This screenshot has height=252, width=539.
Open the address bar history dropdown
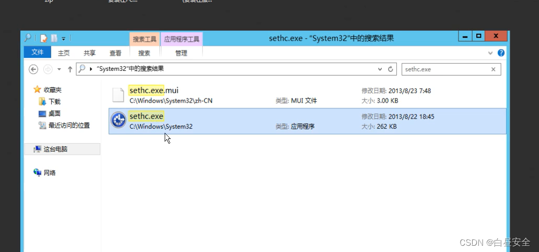(x=380, y=69)
